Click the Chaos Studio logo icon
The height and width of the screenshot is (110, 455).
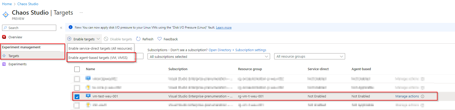pos(6,15)
